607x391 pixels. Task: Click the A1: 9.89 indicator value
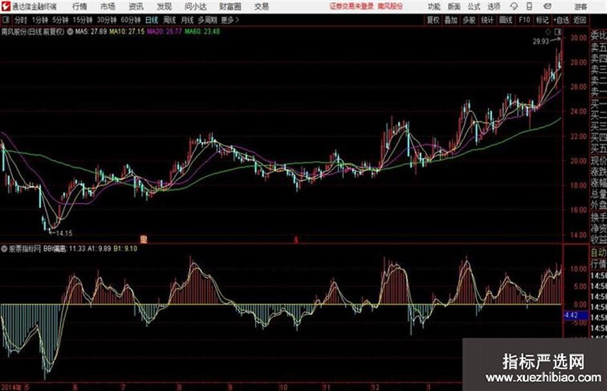pos(99,248)
